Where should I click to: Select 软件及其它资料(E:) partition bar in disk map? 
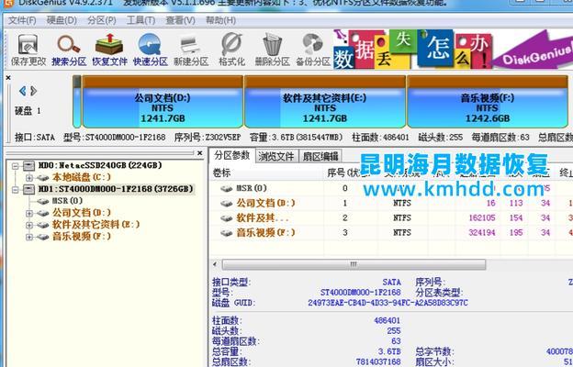325,102
